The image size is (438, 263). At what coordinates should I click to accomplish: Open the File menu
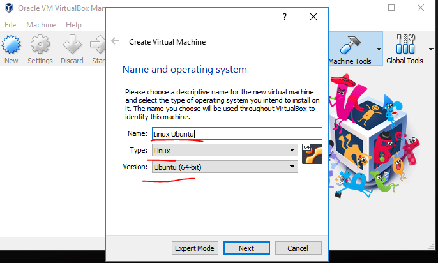click(10, 25)
